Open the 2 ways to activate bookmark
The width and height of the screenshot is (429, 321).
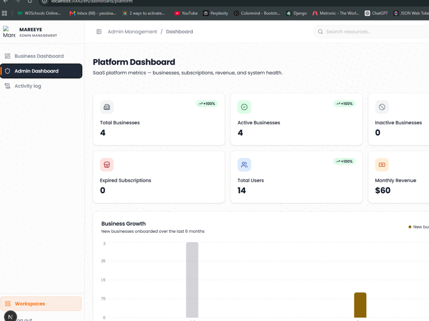144,13
